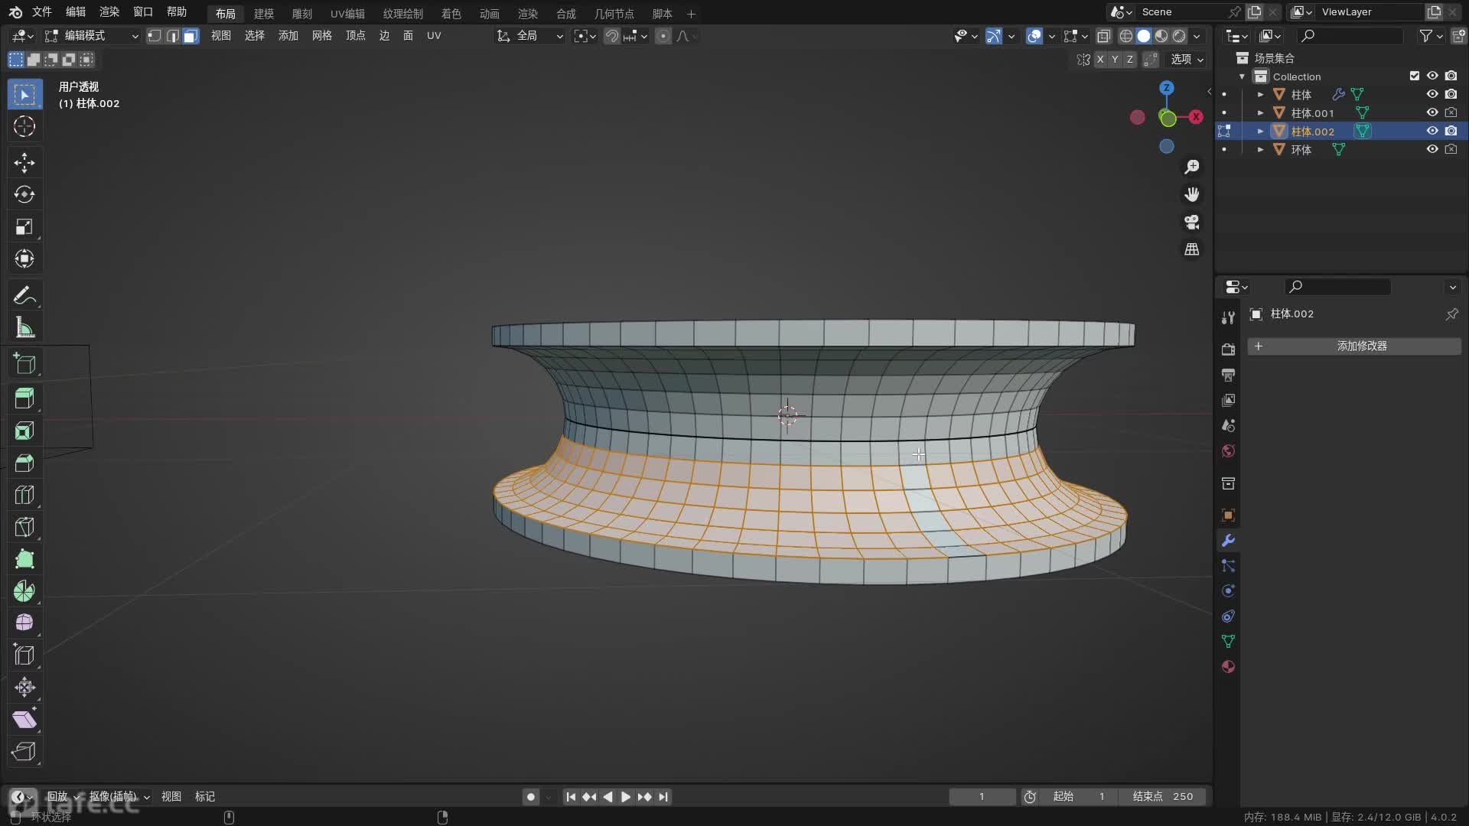Hide 柱体.001 in viewport
Image resolution: width=1469 pixels, height=826 pixels.
[1432, 112]
